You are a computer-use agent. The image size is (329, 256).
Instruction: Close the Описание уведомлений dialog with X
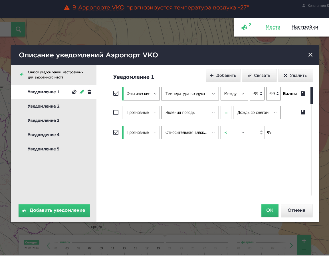point(310,55)
